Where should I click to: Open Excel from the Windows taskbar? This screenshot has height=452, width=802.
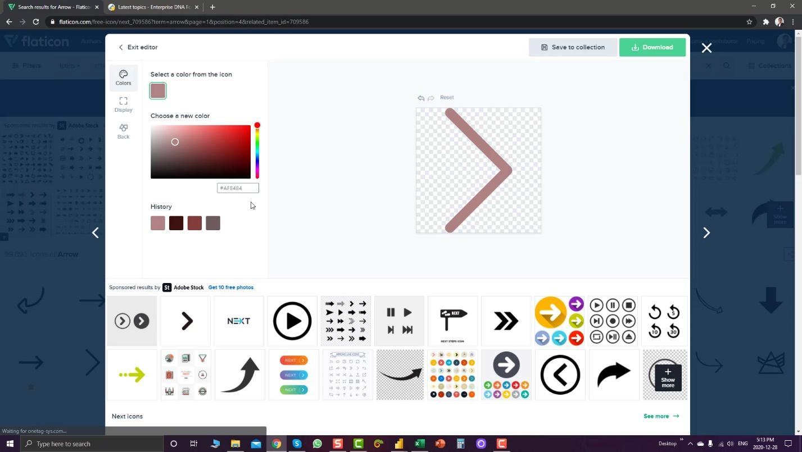coord(419,444)
